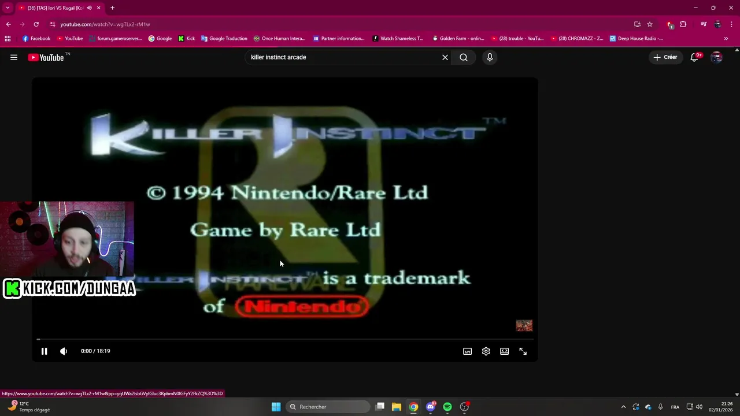Click the channel watermark thumbnail in video
The height and width of the screenshot is (416, 740).
pyautogui.click(x=524, y=326)
